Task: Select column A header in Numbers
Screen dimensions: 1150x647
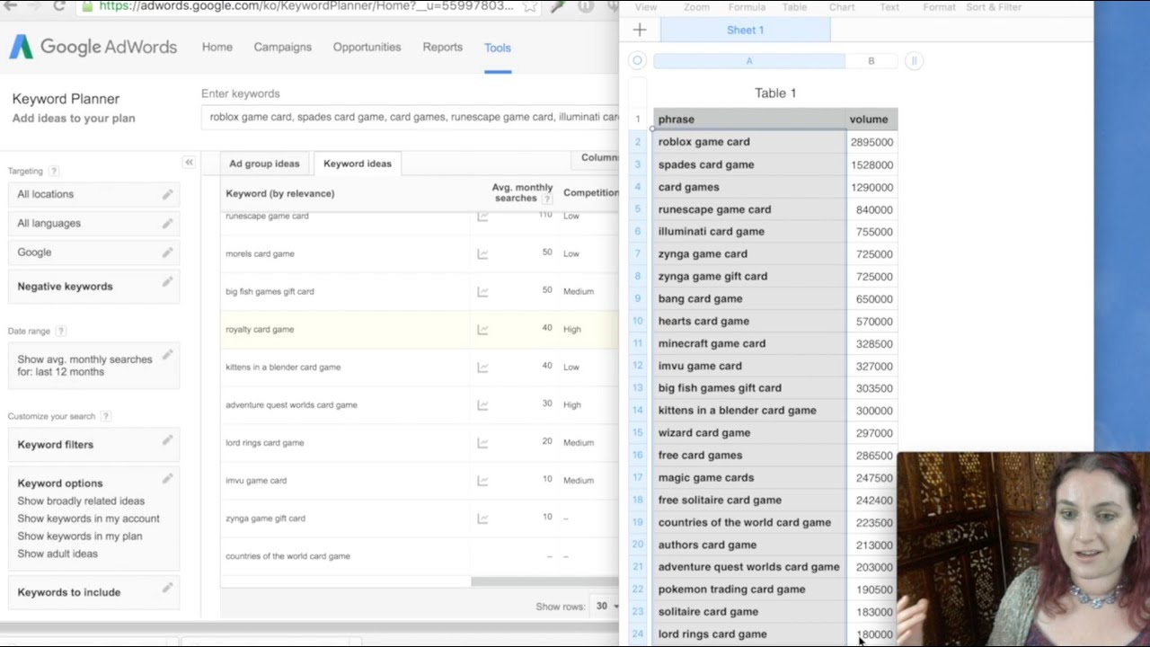Action: click(x=749, y=61)
